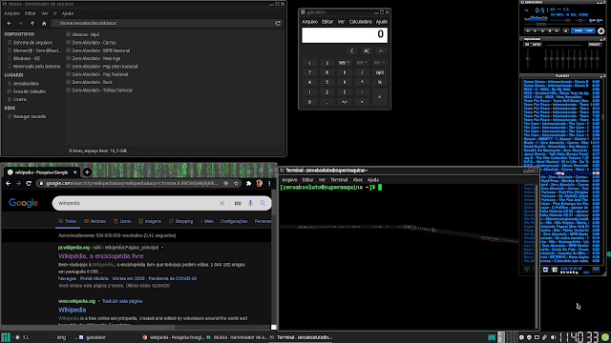Click the Google search magnifier button
This screenshot has height=343, width=611.
pyautogui.click(x=263, y=203)
